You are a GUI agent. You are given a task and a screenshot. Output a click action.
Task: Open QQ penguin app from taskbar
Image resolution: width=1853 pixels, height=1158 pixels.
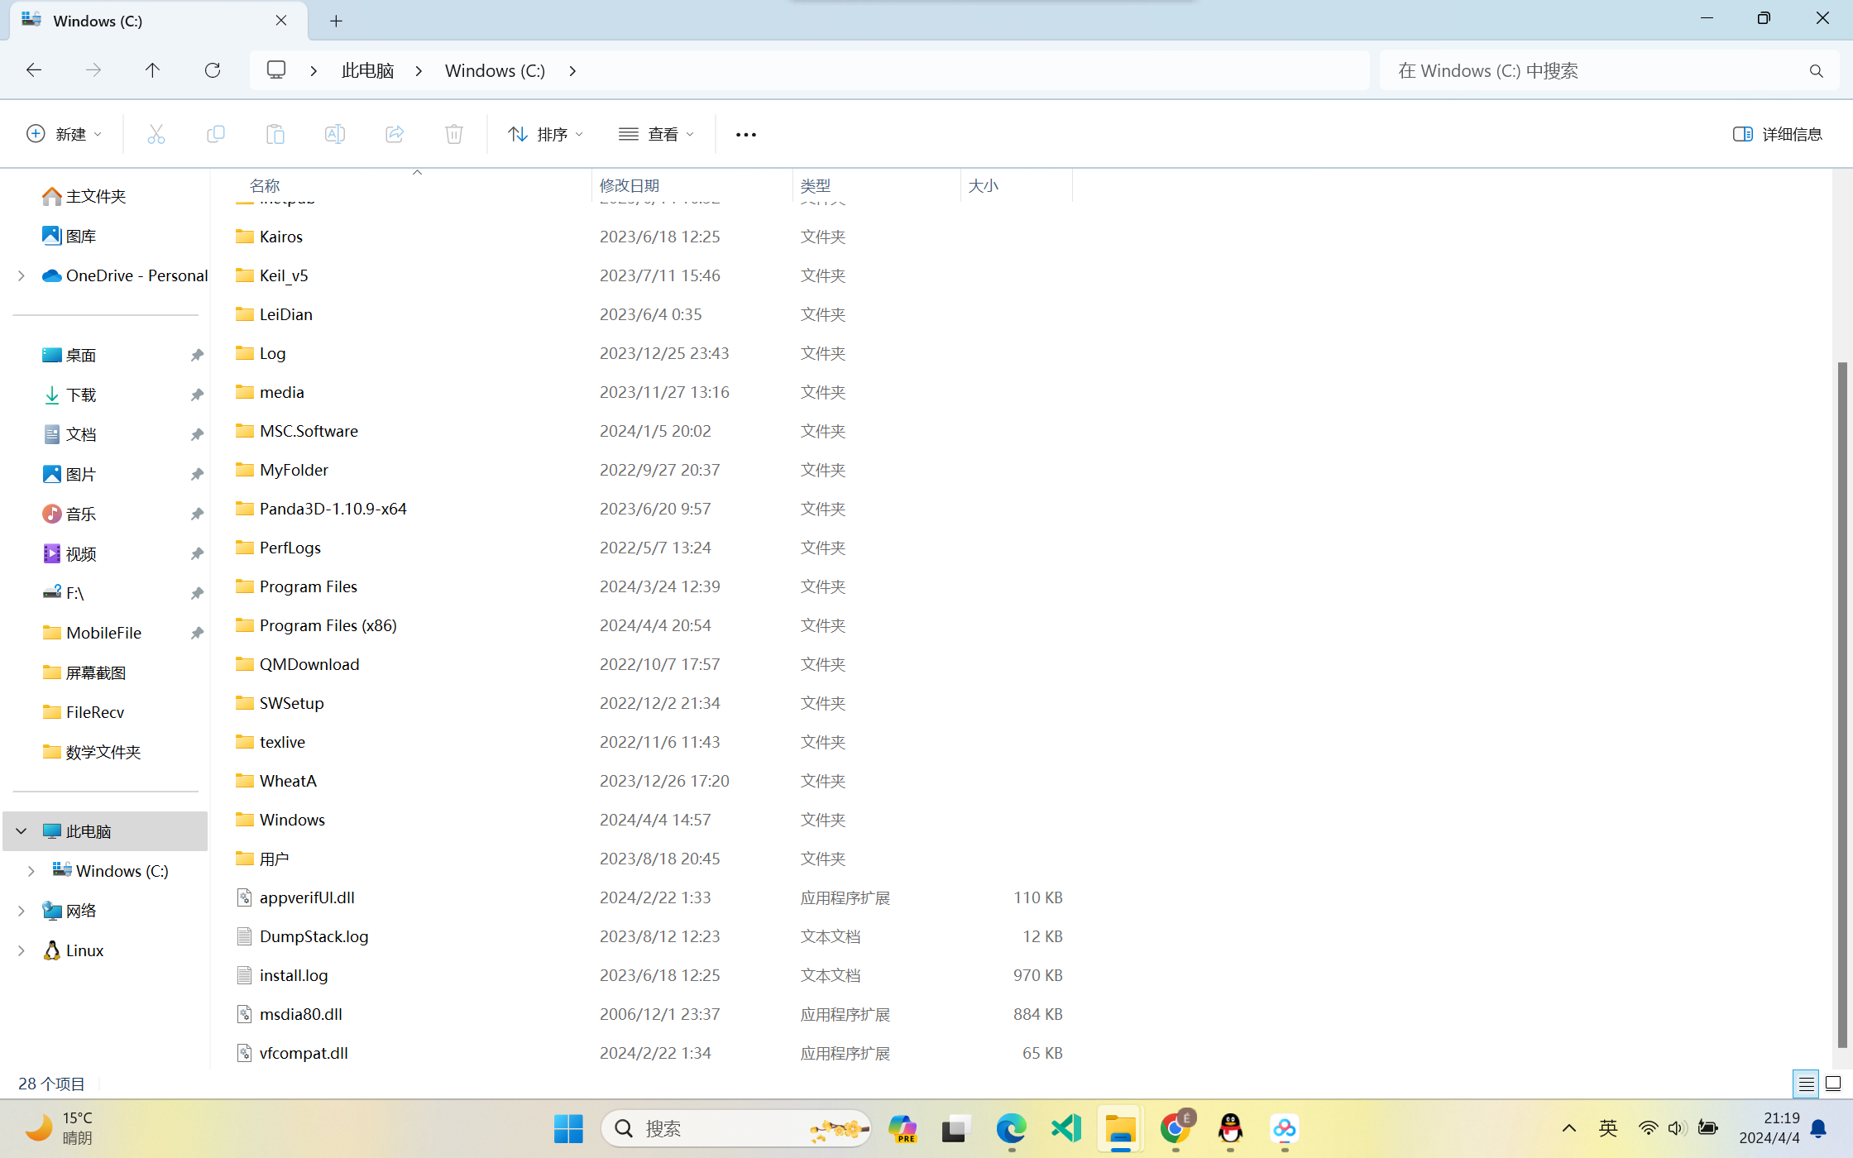(x=1230, y=1129)
